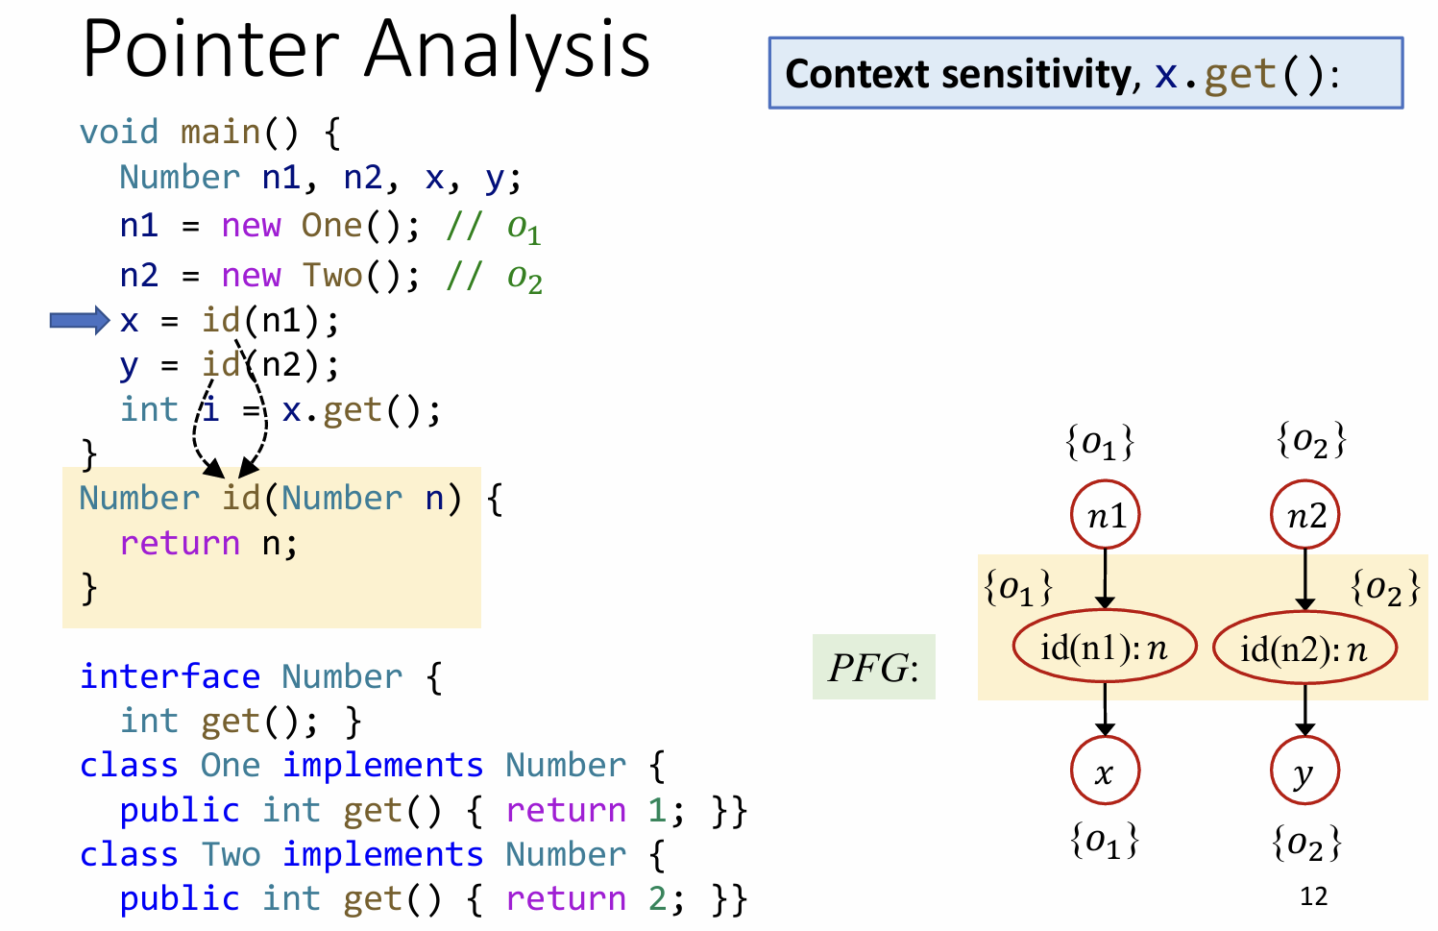The height and width of the screenshot is (931, 1438).
Task: Select the y node circle in the graph
Action: [x=1304, y=771]
